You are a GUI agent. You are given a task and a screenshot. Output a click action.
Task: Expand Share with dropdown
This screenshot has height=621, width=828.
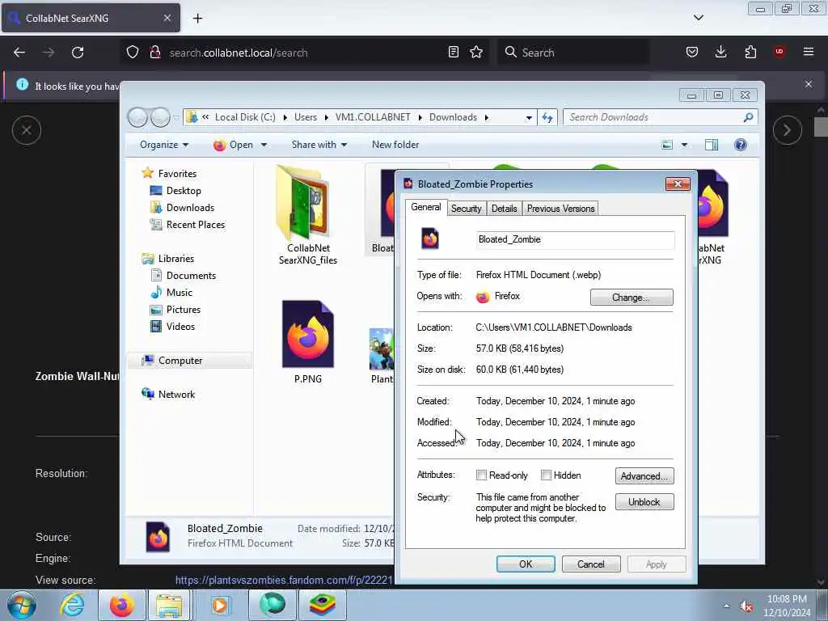(319, 145)
